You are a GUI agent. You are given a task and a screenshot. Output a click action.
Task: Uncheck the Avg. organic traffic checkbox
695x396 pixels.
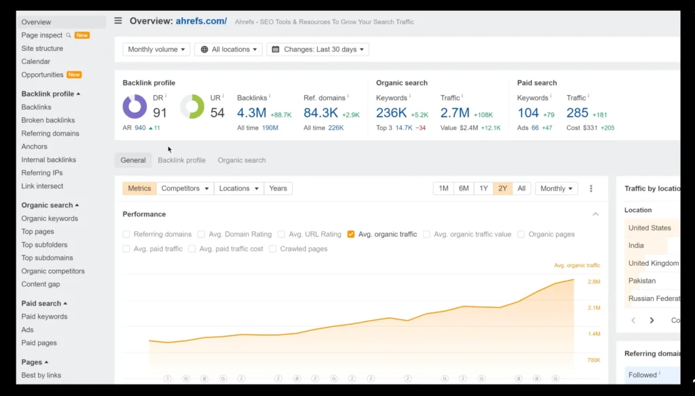(x=351, y=235)
